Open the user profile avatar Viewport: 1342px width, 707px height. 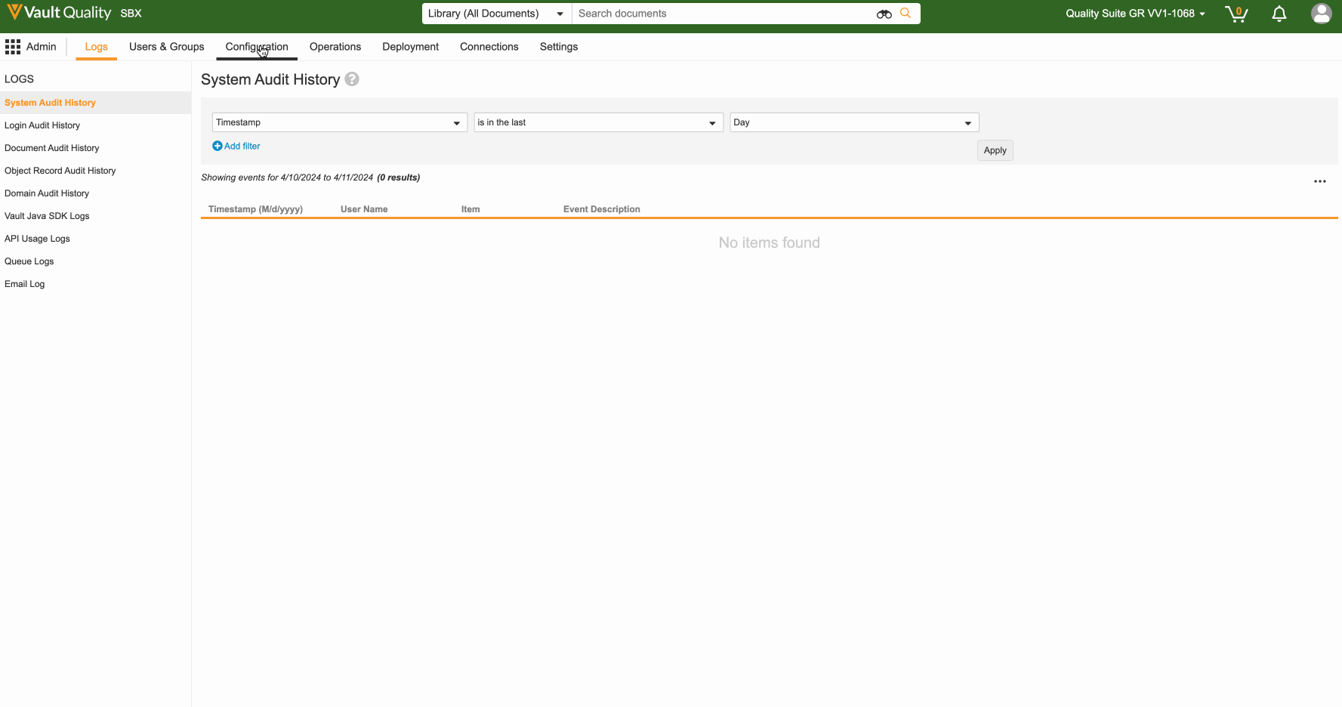point(1321,14)
